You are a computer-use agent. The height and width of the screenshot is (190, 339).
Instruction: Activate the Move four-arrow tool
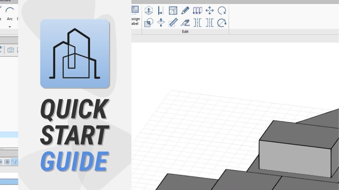click(209, 11)
